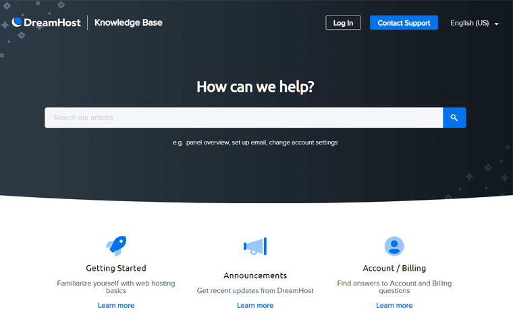Screen dimensions: 513x322
Task: Select the Announcements heading
Action: point(255,275)
